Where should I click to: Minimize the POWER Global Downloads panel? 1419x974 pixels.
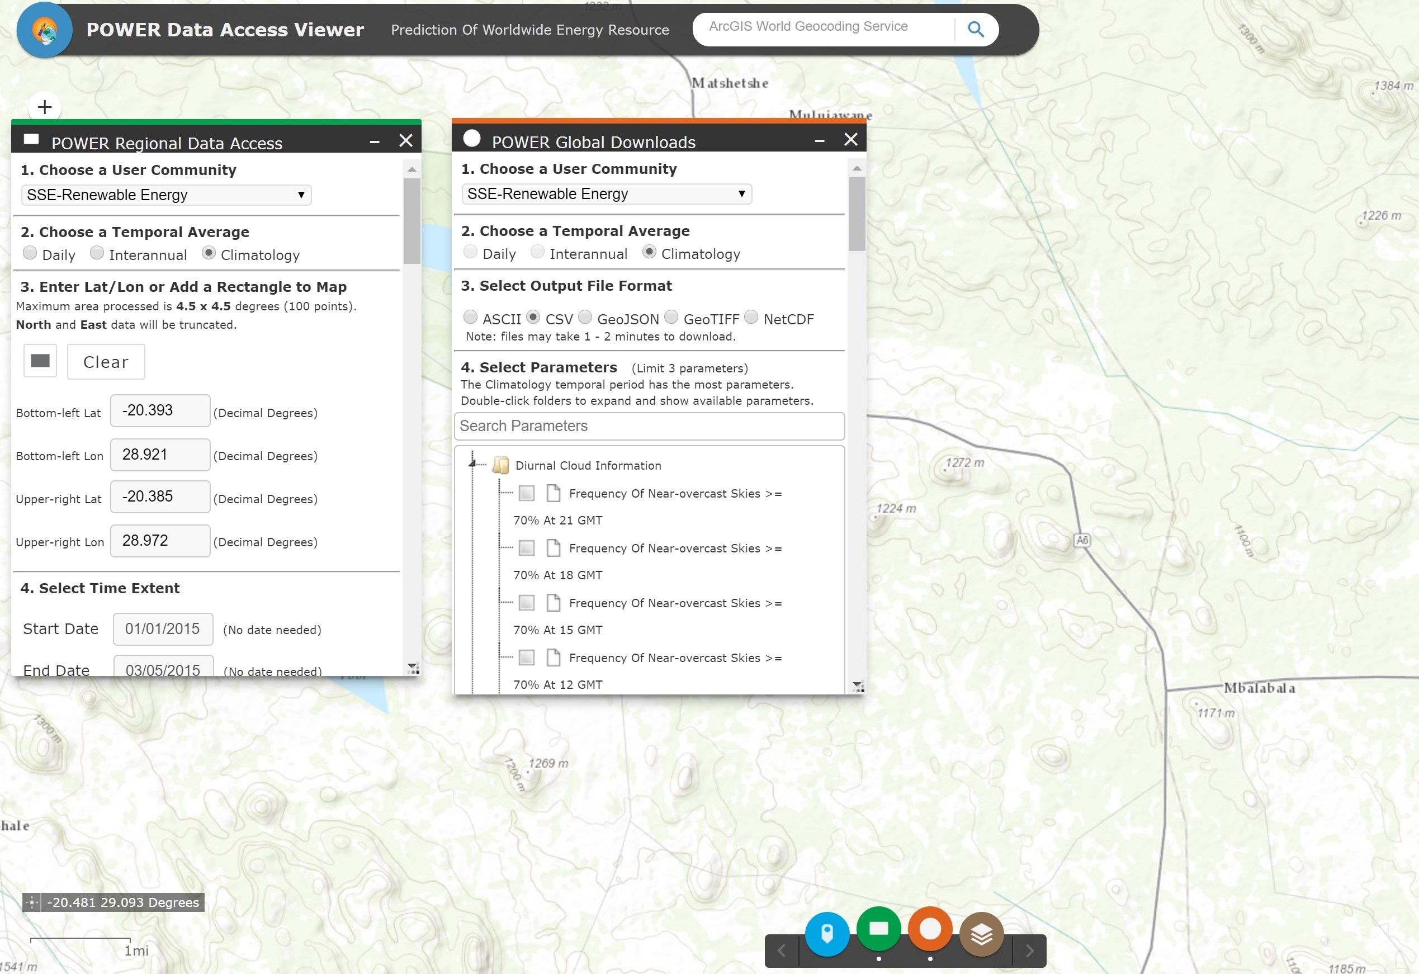tap(820, 141)
